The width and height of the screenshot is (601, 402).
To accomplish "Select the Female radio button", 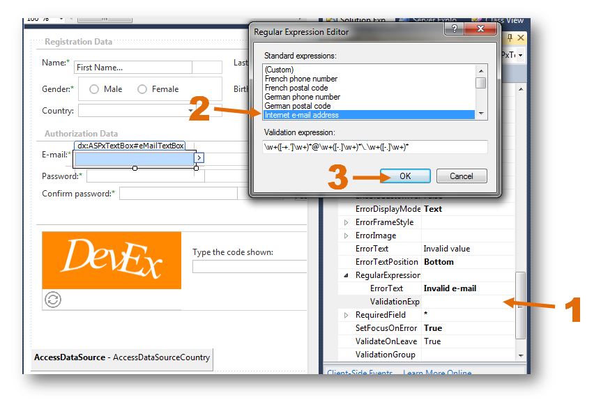I will click(x=142, y=89).
